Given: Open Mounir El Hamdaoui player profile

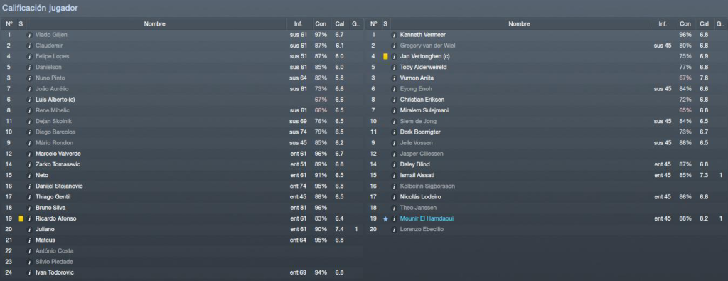Looking at the screenshot, I should [x=425, y=218].
